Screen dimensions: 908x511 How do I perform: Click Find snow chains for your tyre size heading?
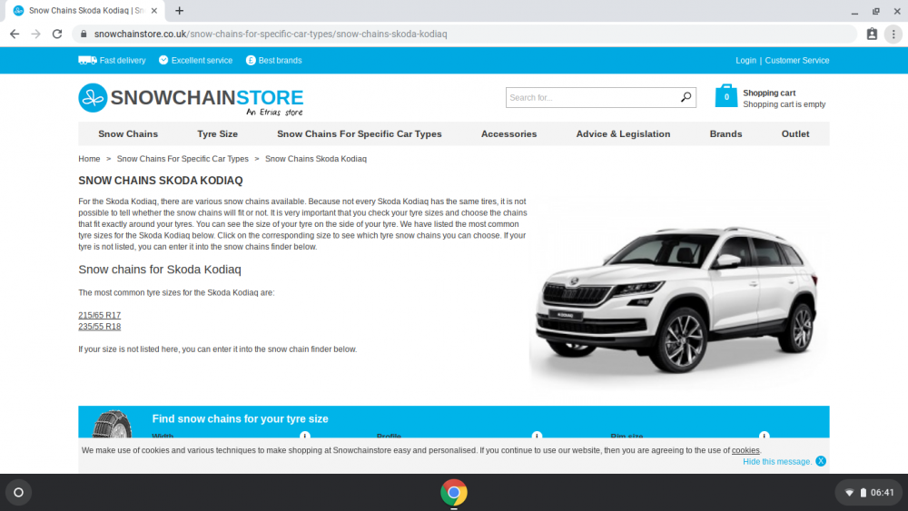[x=240, y=418]
